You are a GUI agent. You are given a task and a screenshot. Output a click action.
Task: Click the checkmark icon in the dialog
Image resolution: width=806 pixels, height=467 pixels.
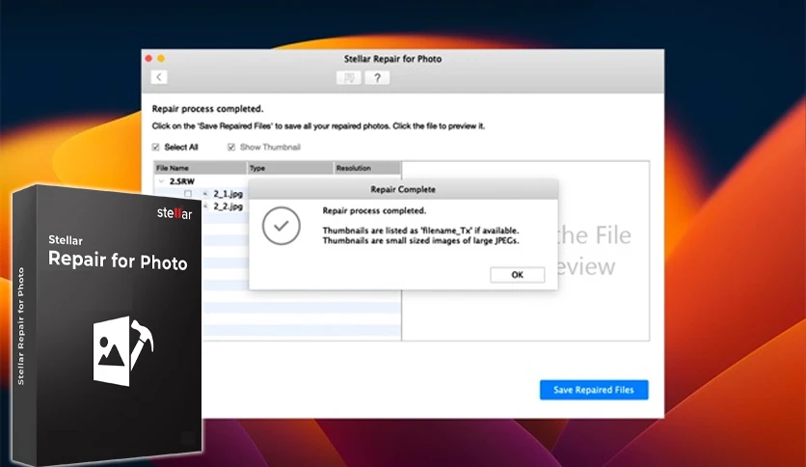pyautogui.click(x=282, y=226)
